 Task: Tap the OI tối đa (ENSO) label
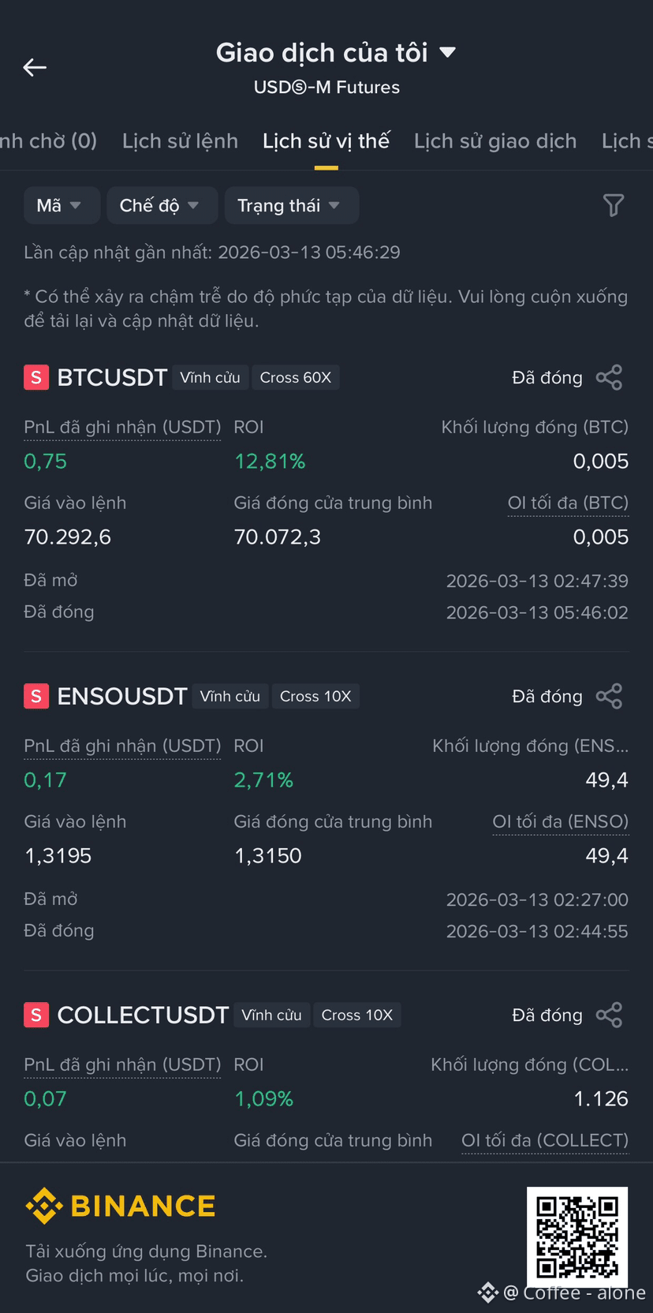pyautogui.click(x=561, y=822)
